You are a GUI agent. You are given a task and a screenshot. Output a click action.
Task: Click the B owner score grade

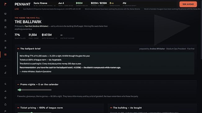[110, 3]
